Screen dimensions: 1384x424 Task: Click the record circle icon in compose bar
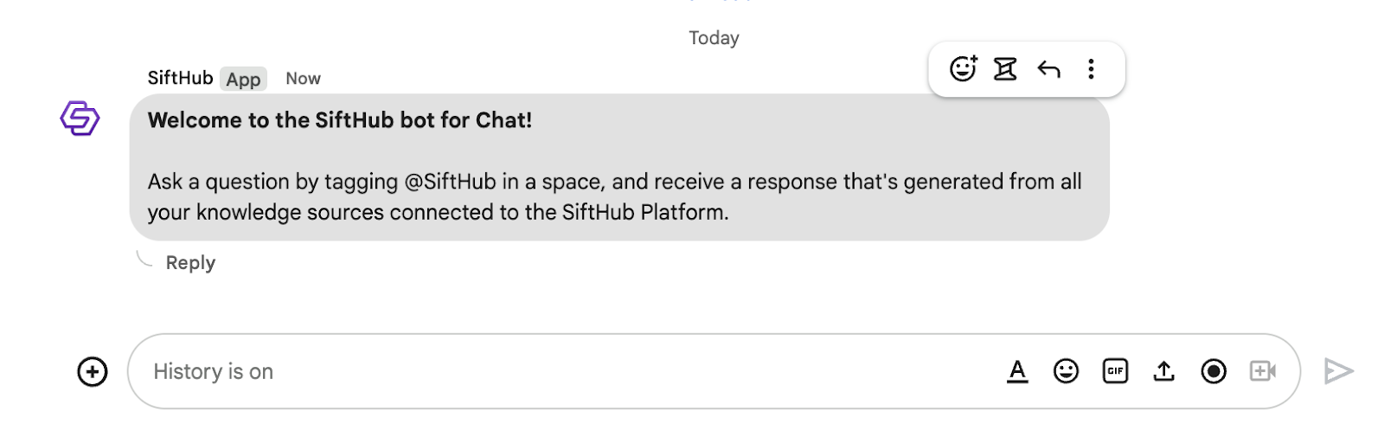[x=1214, y=371]
